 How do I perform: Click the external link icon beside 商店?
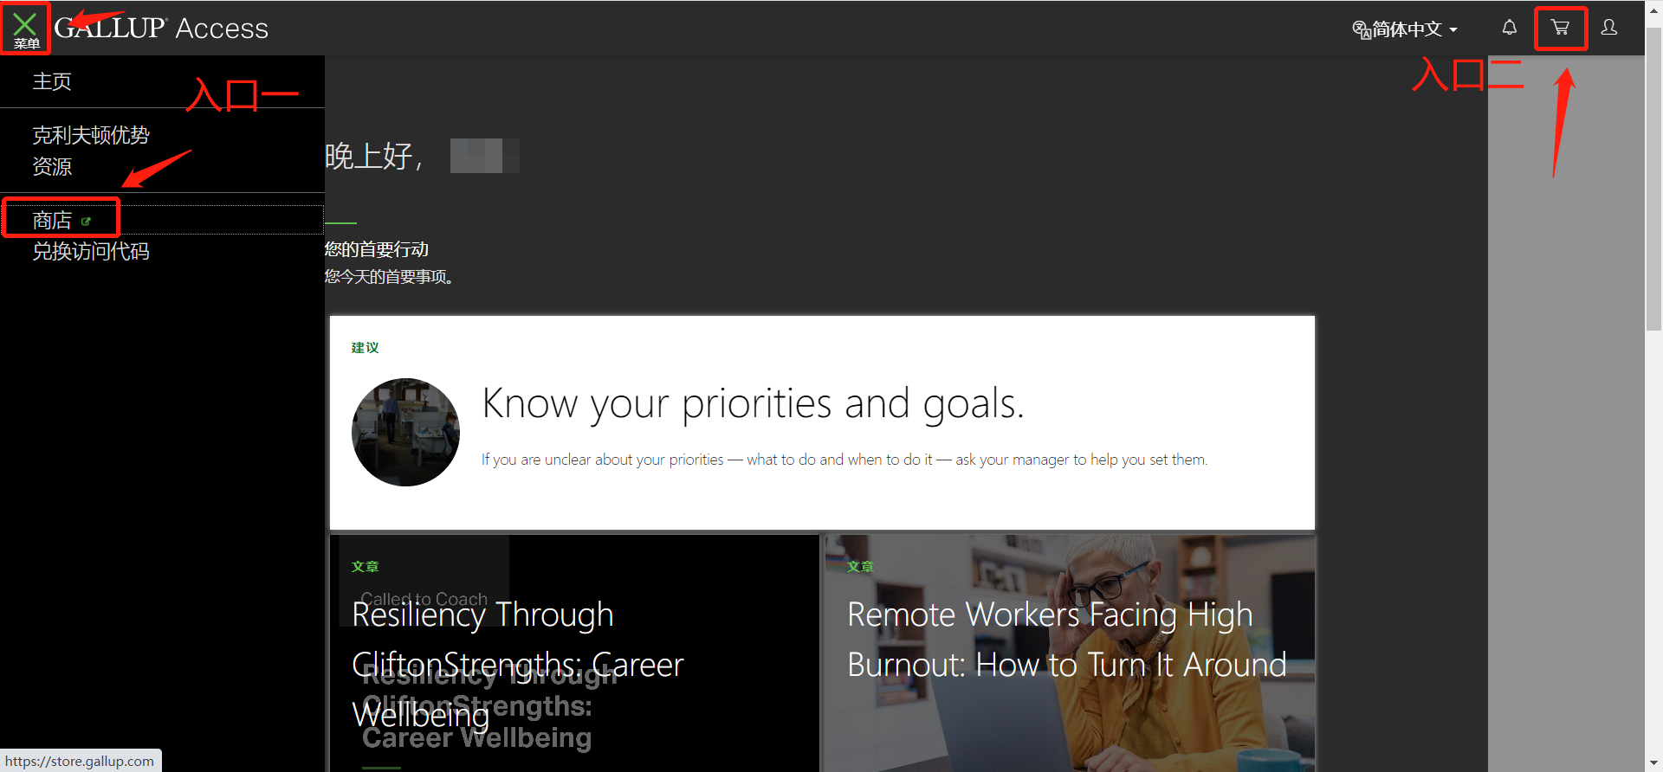coord(86,222)
